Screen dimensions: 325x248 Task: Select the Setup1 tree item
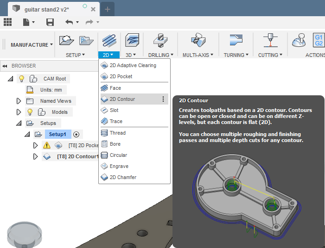tap(57, 134)
